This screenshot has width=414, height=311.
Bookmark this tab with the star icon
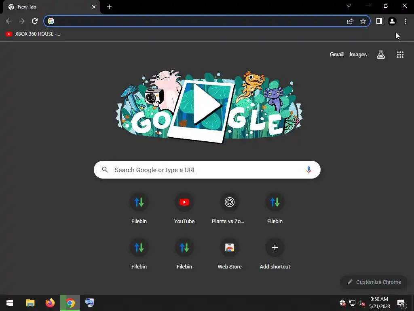363,21
